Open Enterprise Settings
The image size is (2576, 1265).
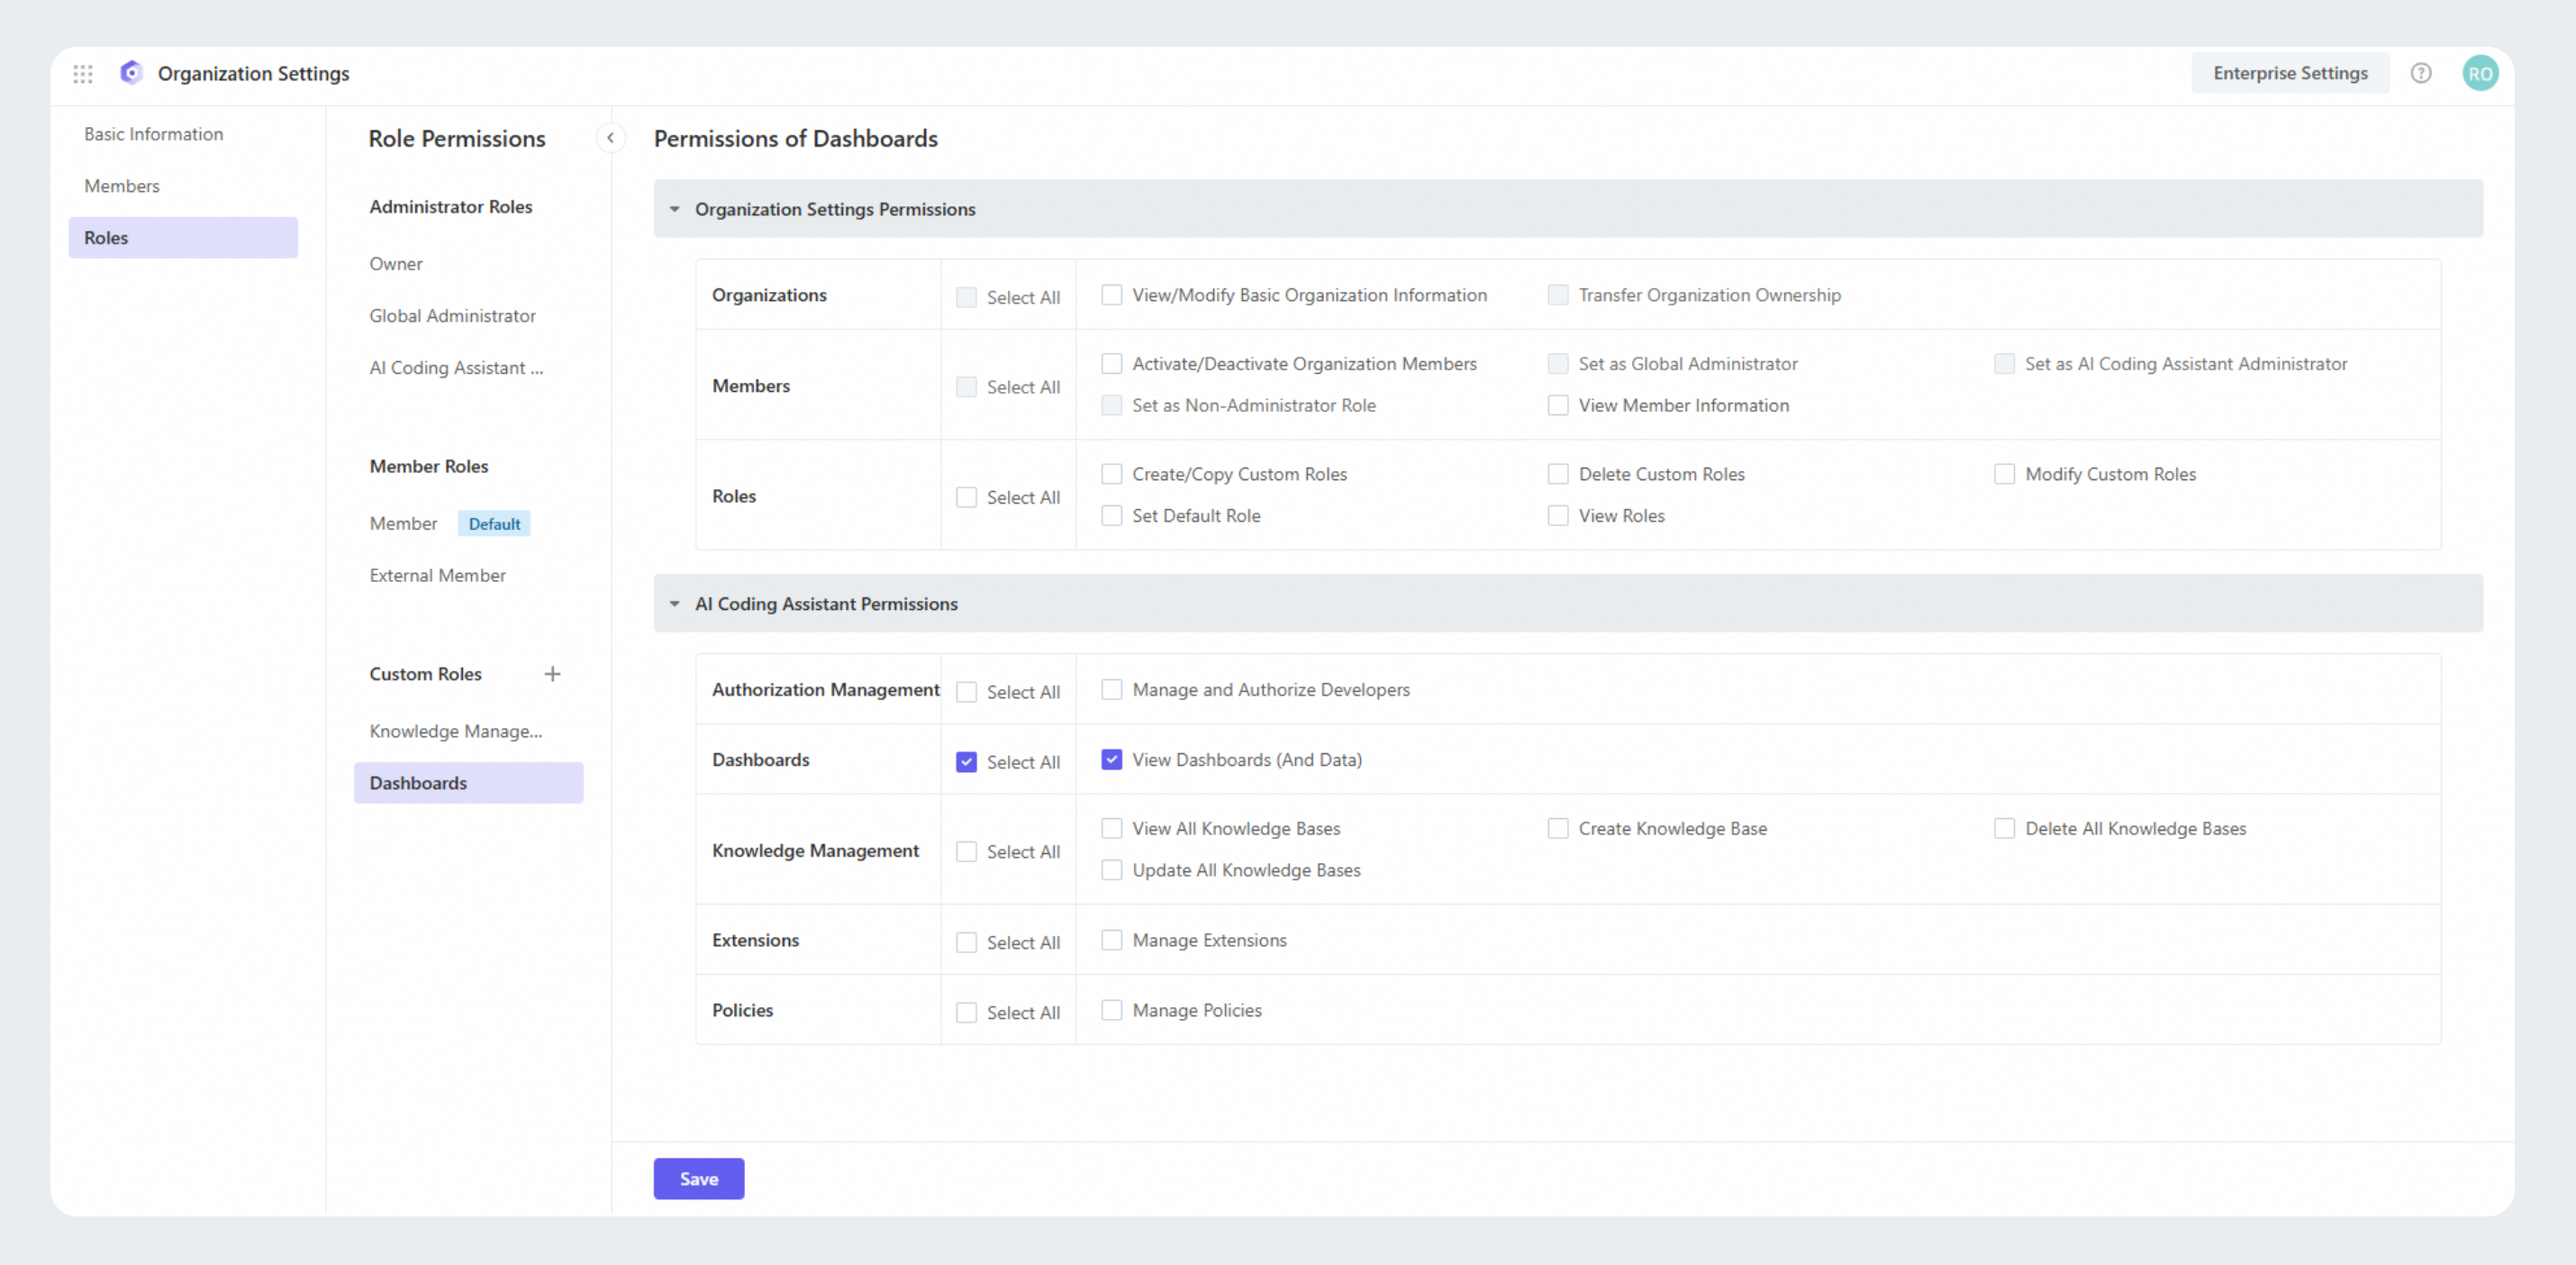tap(2289, 73)
